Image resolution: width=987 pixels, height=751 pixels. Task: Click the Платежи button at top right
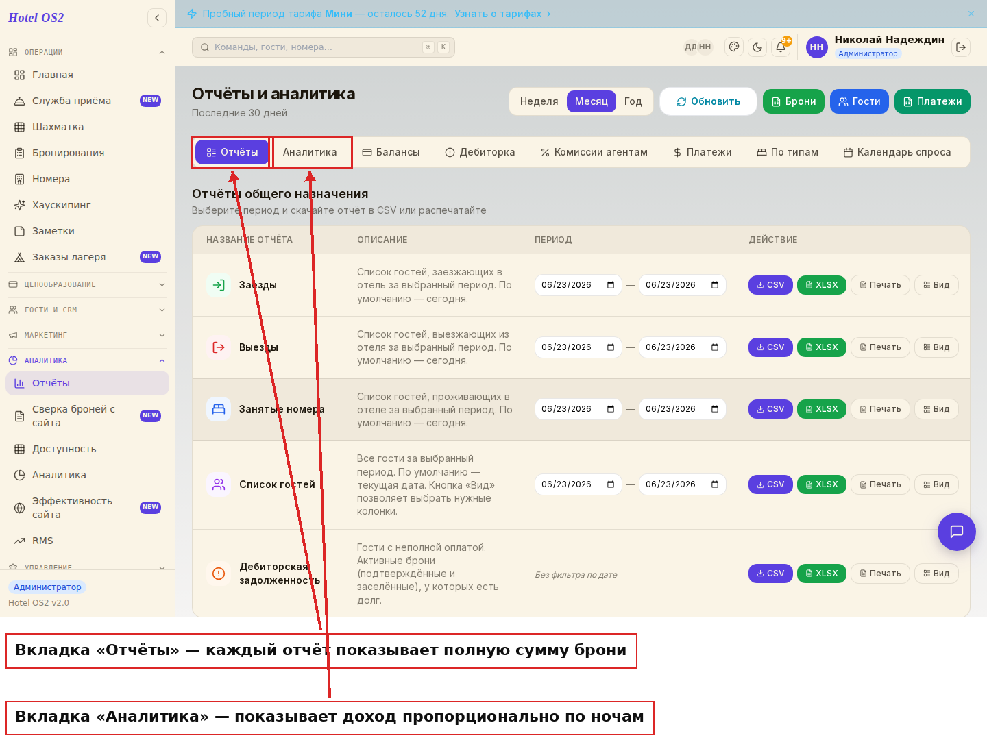coord(932,101)
